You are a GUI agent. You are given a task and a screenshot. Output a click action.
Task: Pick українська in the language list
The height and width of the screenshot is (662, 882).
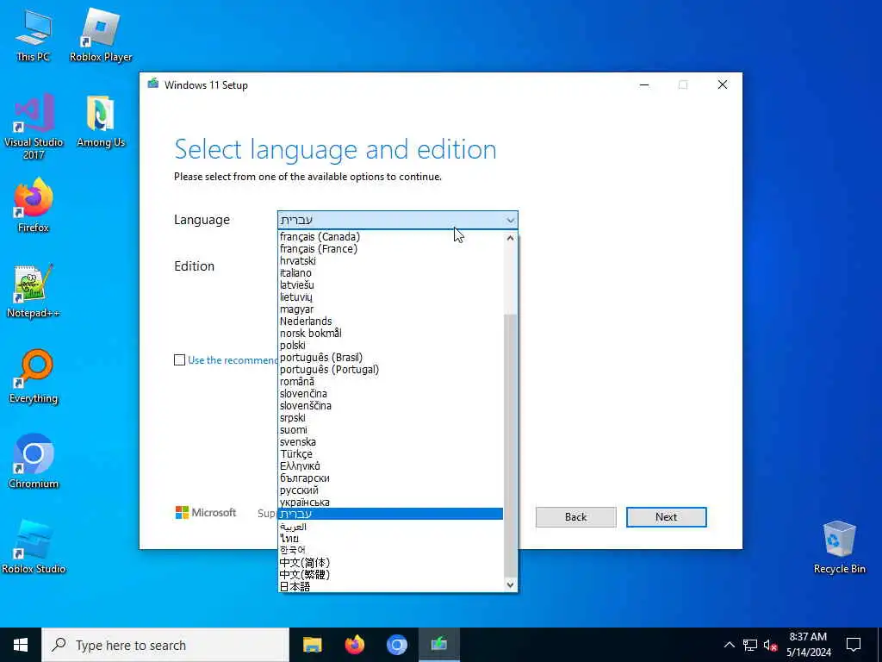390,503
